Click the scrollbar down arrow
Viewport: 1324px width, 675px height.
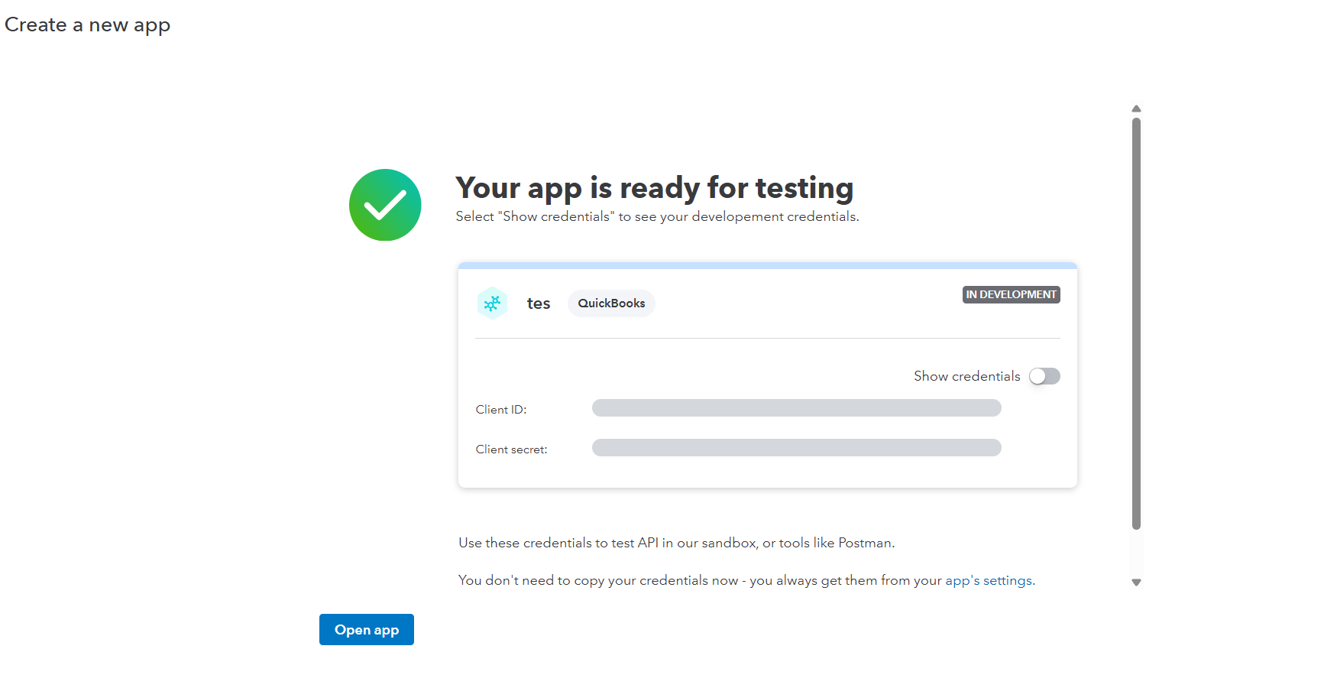[x=1136, y=583]
